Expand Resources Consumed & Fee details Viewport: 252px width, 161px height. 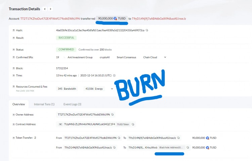(x=112, y=89)
